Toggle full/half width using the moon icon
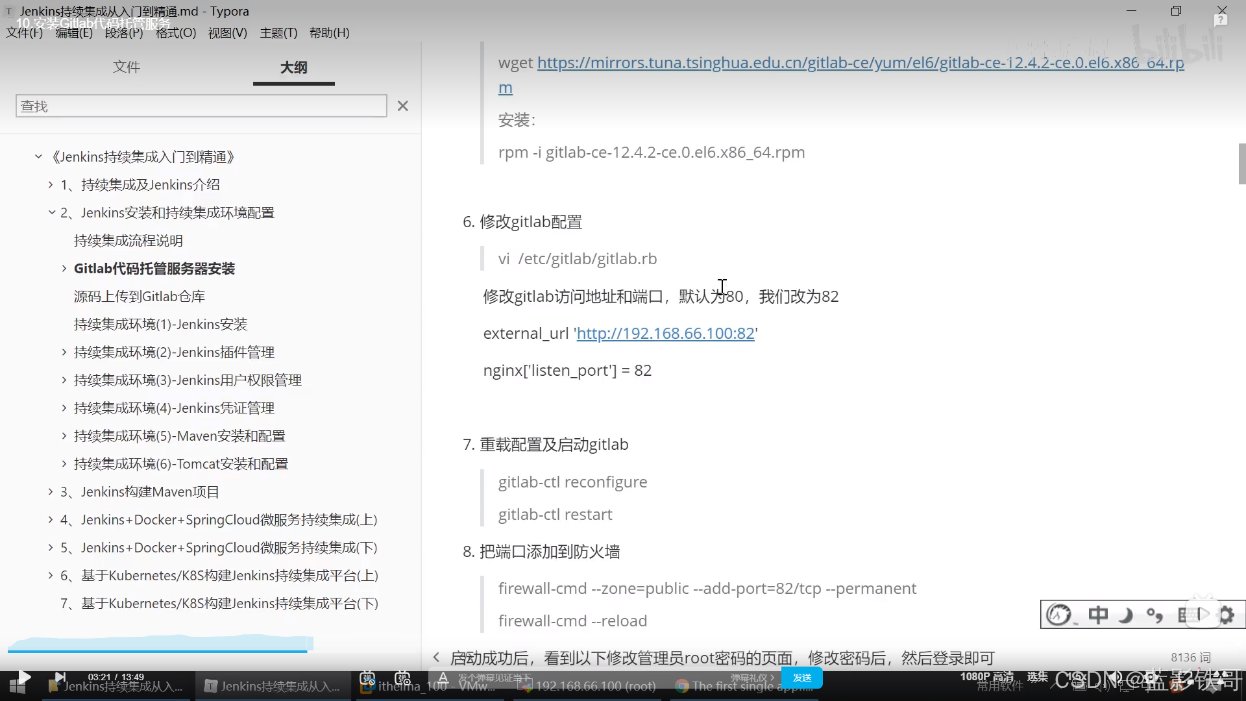The height and width of the screenshot is (701, 1246). click(x=1126, y=615)
